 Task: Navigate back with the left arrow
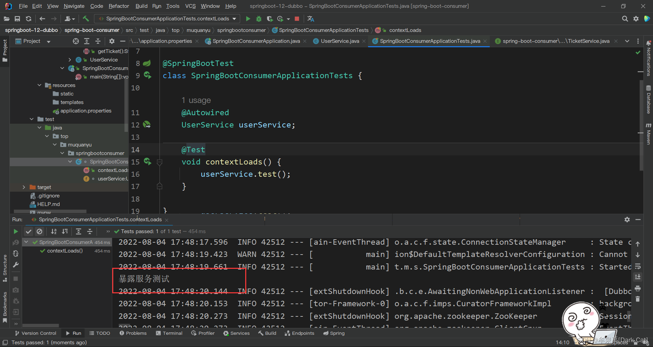coord(42,19)
